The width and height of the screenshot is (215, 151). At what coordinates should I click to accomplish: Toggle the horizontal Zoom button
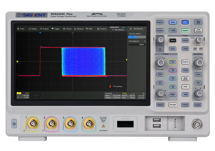pyautogui.click(x=198, y=74)
